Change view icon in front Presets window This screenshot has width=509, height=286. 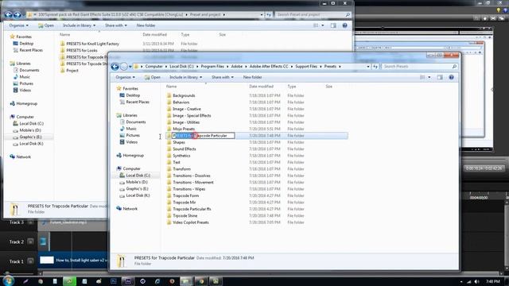point(422,77)
